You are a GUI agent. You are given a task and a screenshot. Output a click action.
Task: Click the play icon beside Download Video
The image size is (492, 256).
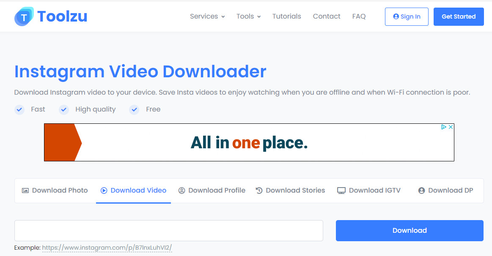point(104,191)
